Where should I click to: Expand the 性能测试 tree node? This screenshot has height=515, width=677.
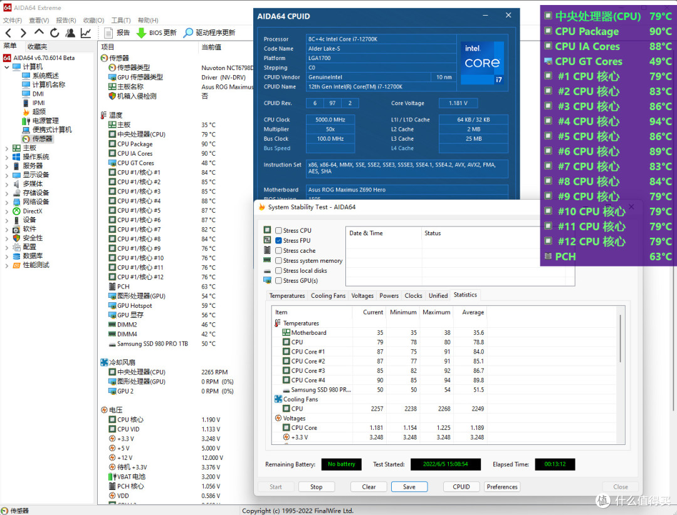coord(6,265)
